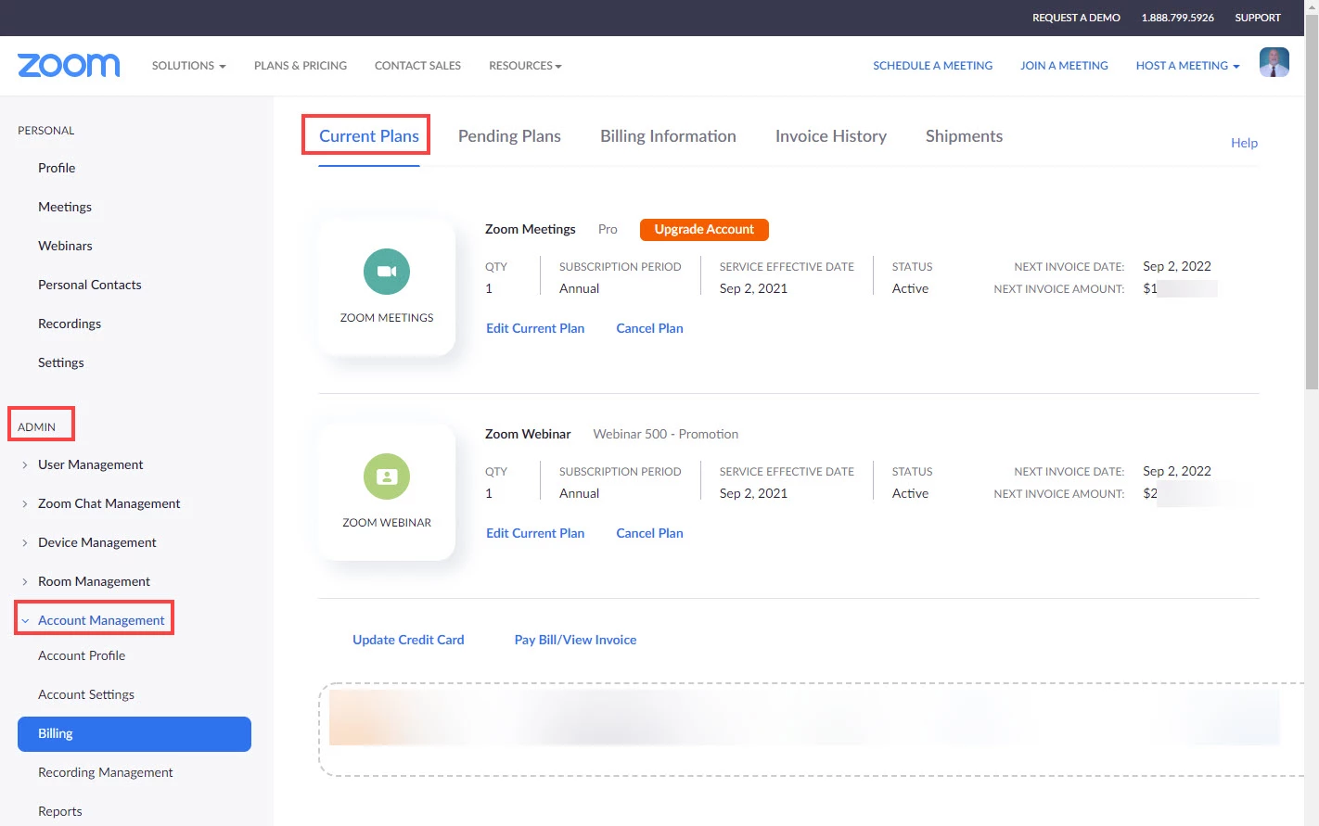
Task: Expand the Resources dropdown menu
Action: pyautogui.click(x=525, y=66)
